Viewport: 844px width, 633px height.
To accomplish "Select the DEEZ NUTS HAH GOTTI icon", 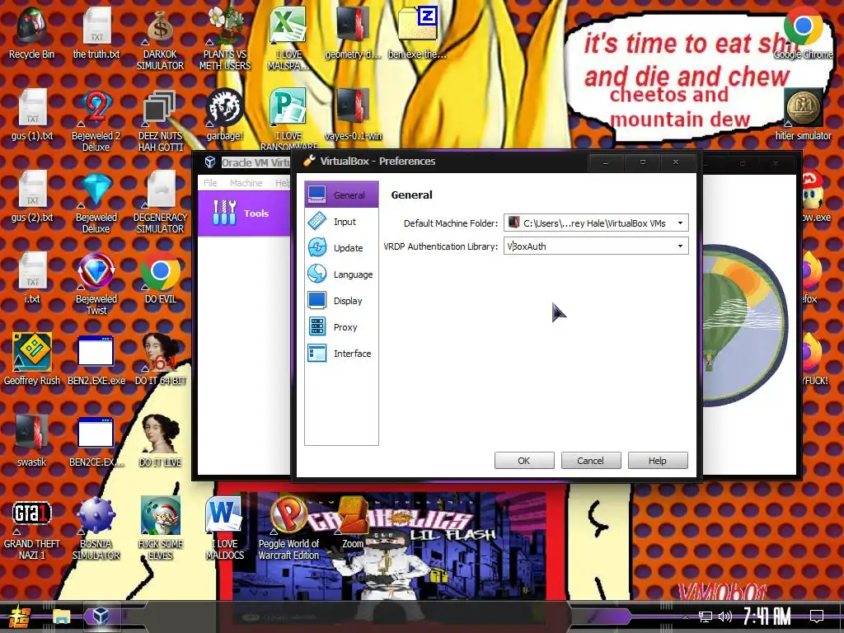I will pos(160,120).
